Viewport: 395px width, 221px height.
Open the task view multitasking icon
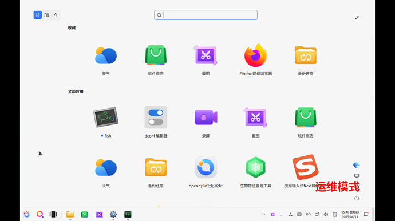[53, 214]
